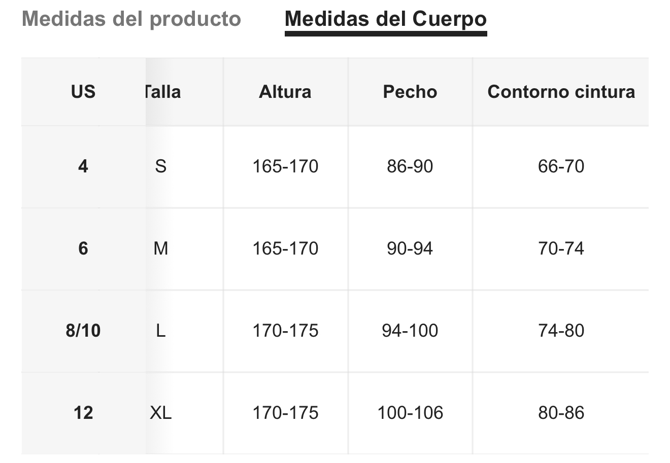Viewport: 670px width, 463px height.
Task: Select US size 12 row cell
Action: coord(83,413)
